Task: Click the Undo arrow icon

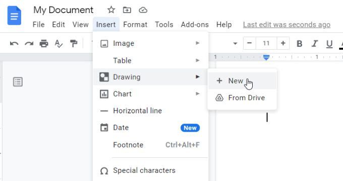Action: [x=14, y=44]
